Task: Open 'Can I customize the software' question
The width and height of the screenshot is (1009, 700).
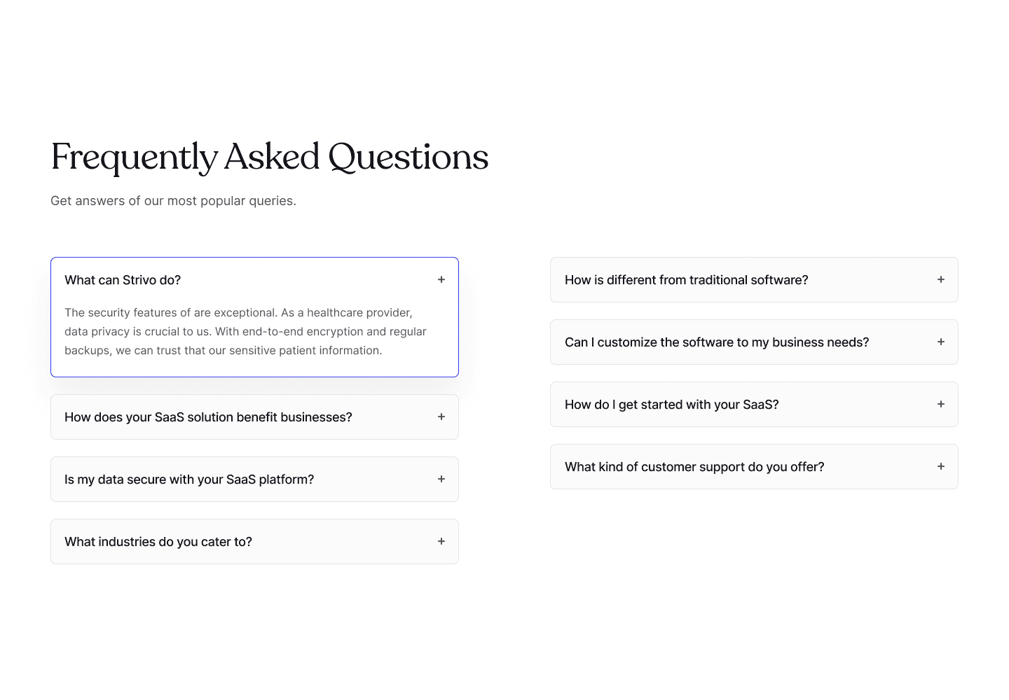Action: pos(754,342)
